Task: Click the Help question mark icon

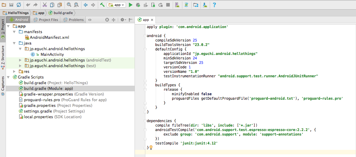Action: click(x=214, y=5)
